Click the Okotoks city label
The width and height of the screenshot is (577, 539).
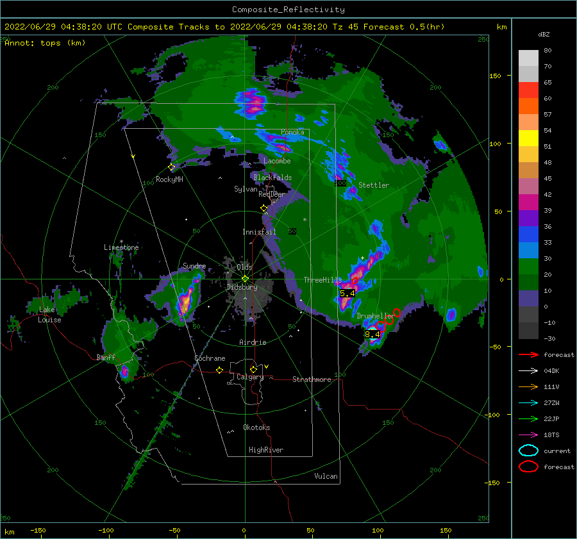click(x=256, y=427)
